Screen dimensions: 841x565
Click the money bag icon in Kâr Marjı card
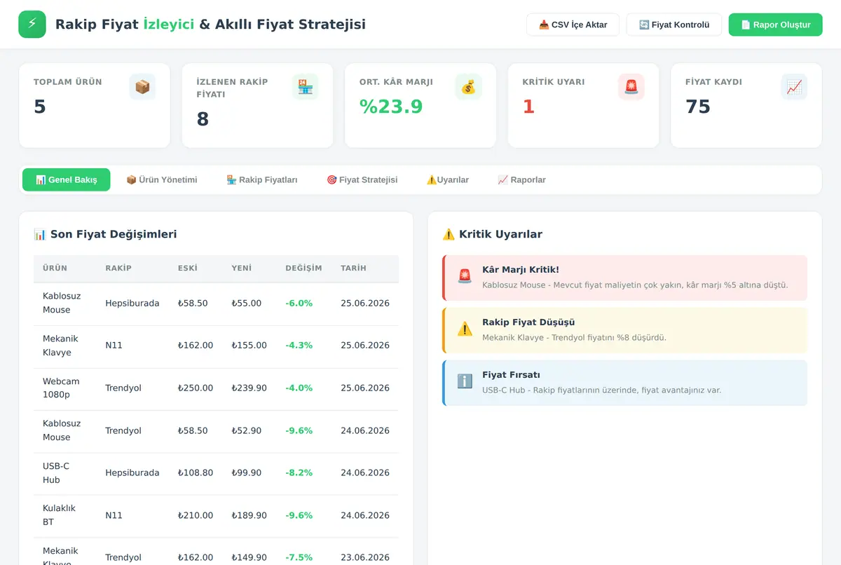(x=468, y=87)
